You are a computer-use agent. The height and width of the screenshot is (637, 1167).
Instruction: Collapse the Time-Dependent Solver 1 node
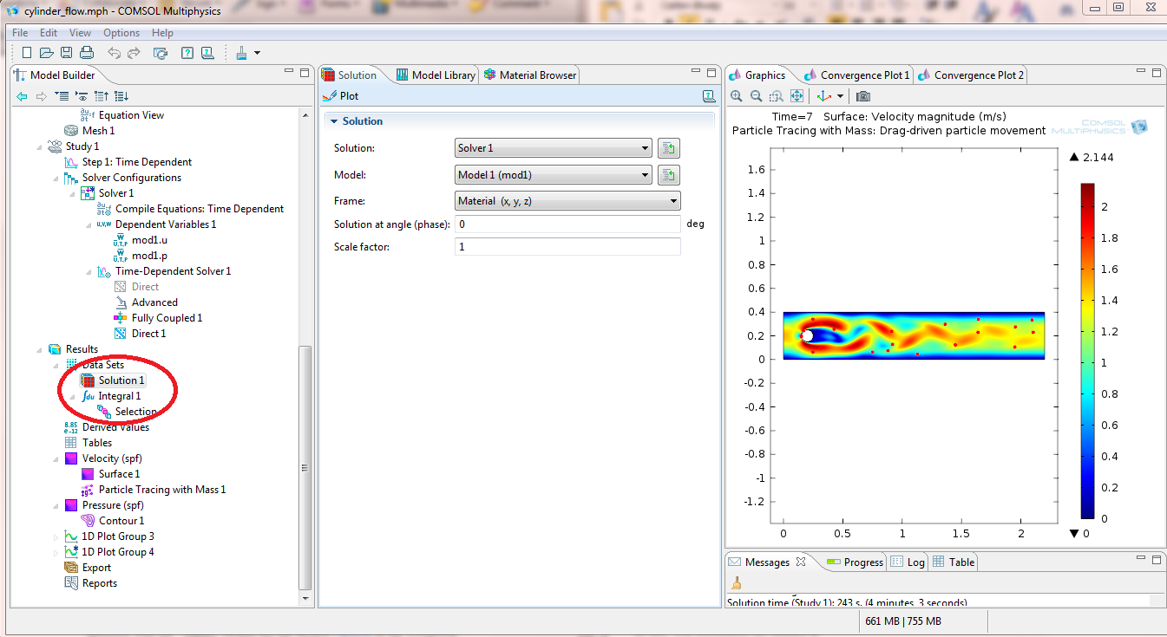pyautogui.click(x=89, y=271)
